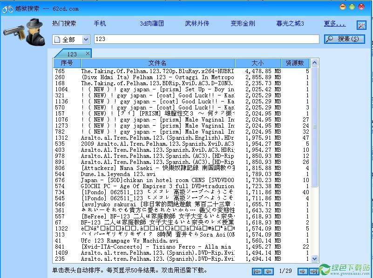Select row 765 The.Taking.Of.Pelham.123.720p

pos(182,71)
